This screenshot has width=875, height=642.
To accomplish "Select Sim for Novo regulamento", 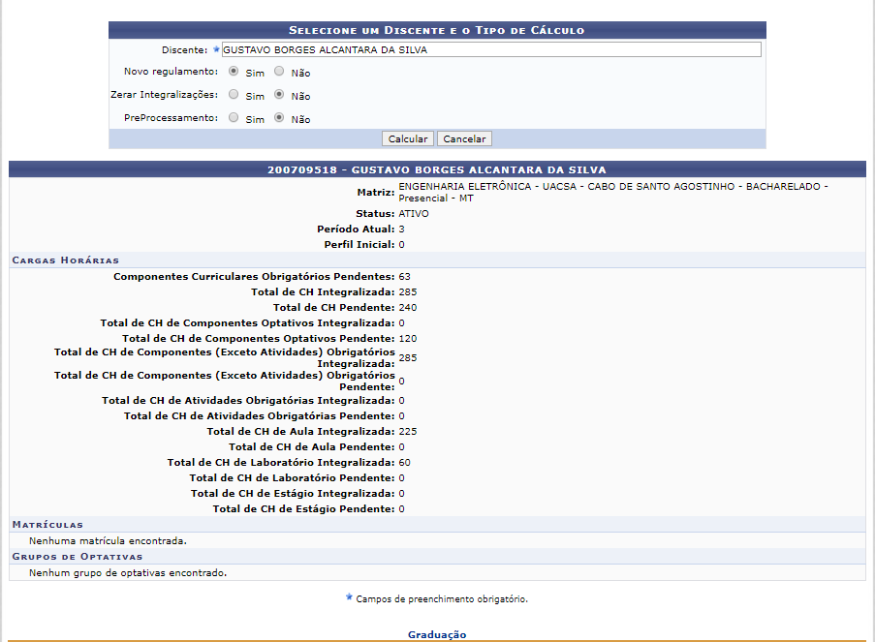I will coord(234,72).
